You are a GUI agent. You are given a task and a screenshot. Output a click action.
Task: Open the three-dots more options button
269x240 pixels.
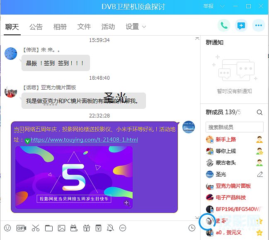[259, 25]
